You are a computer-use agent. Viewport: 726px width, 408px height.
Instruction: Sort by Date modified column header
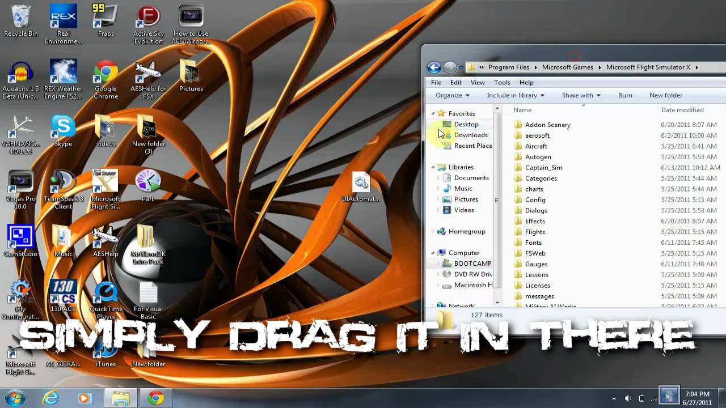tap(682, 110)
